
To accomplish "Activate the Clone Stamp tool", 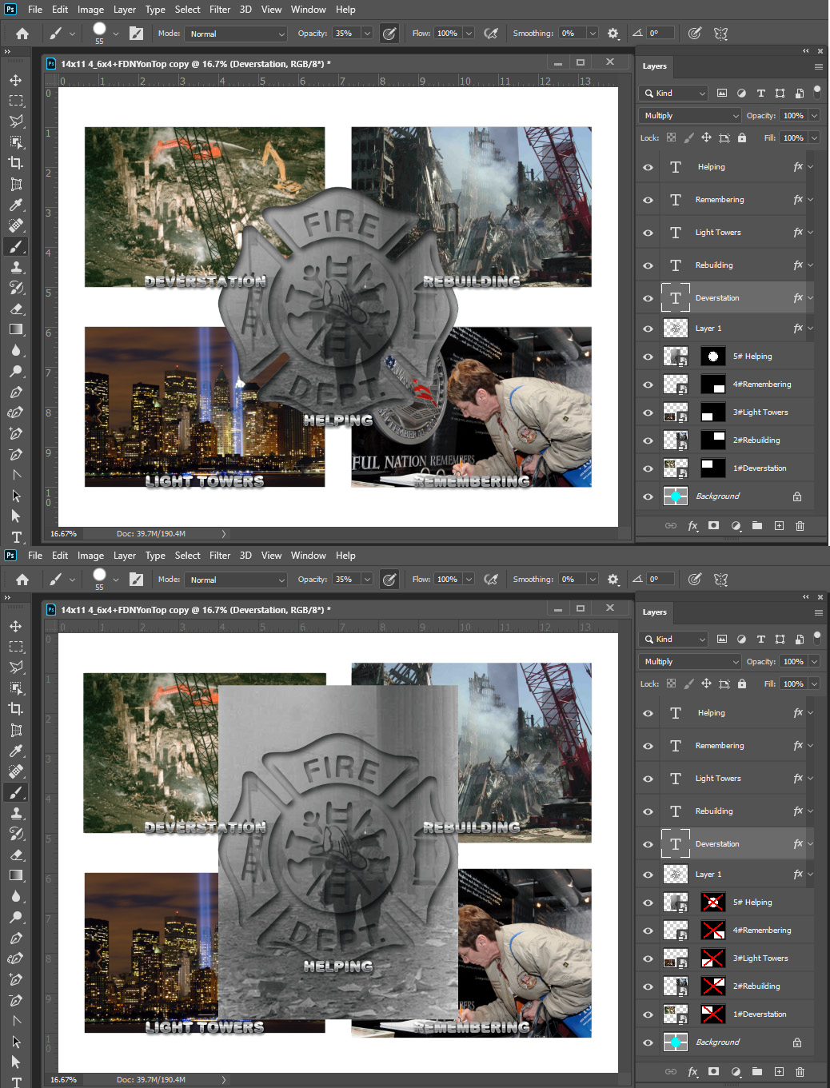I will tap(16, 267).
